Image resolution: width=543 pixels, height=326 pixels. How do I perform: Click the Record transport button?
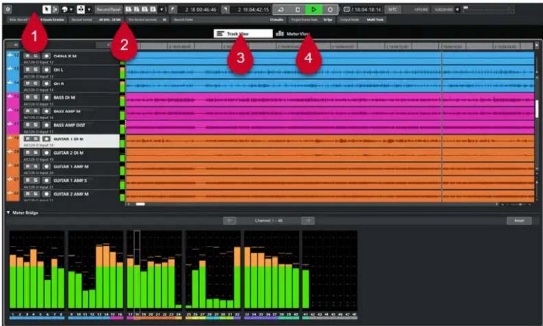(x=330, y=9)
